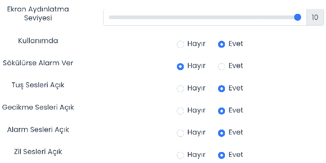Viewport: 326px width, 163px height.
Task: Select Hayır for Kullanımda
Action: point(180,44)
